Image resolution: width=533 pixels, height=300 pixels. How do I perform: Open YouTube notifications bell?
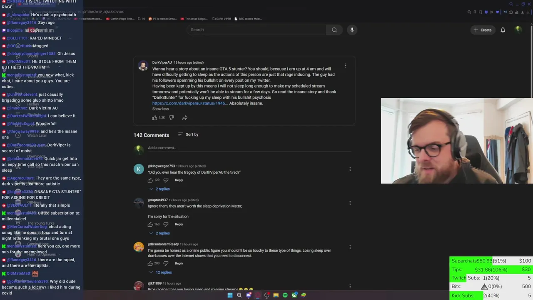[x=503, y=30]
